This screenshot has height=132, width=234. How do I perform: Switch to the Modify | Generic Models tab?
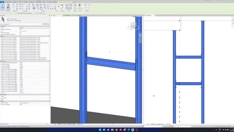pyautogui.click(x=64, y=2)
